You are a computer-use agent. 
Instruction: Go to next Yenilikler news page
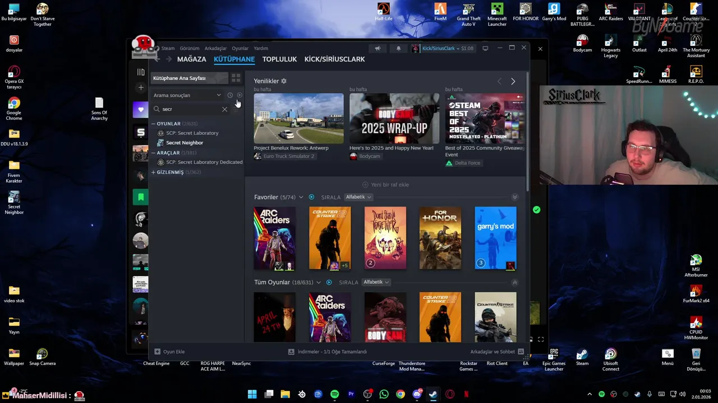(513, 81)
